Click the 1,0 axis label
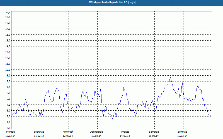Screen dimensions: 223x139 tap(9, 122)
